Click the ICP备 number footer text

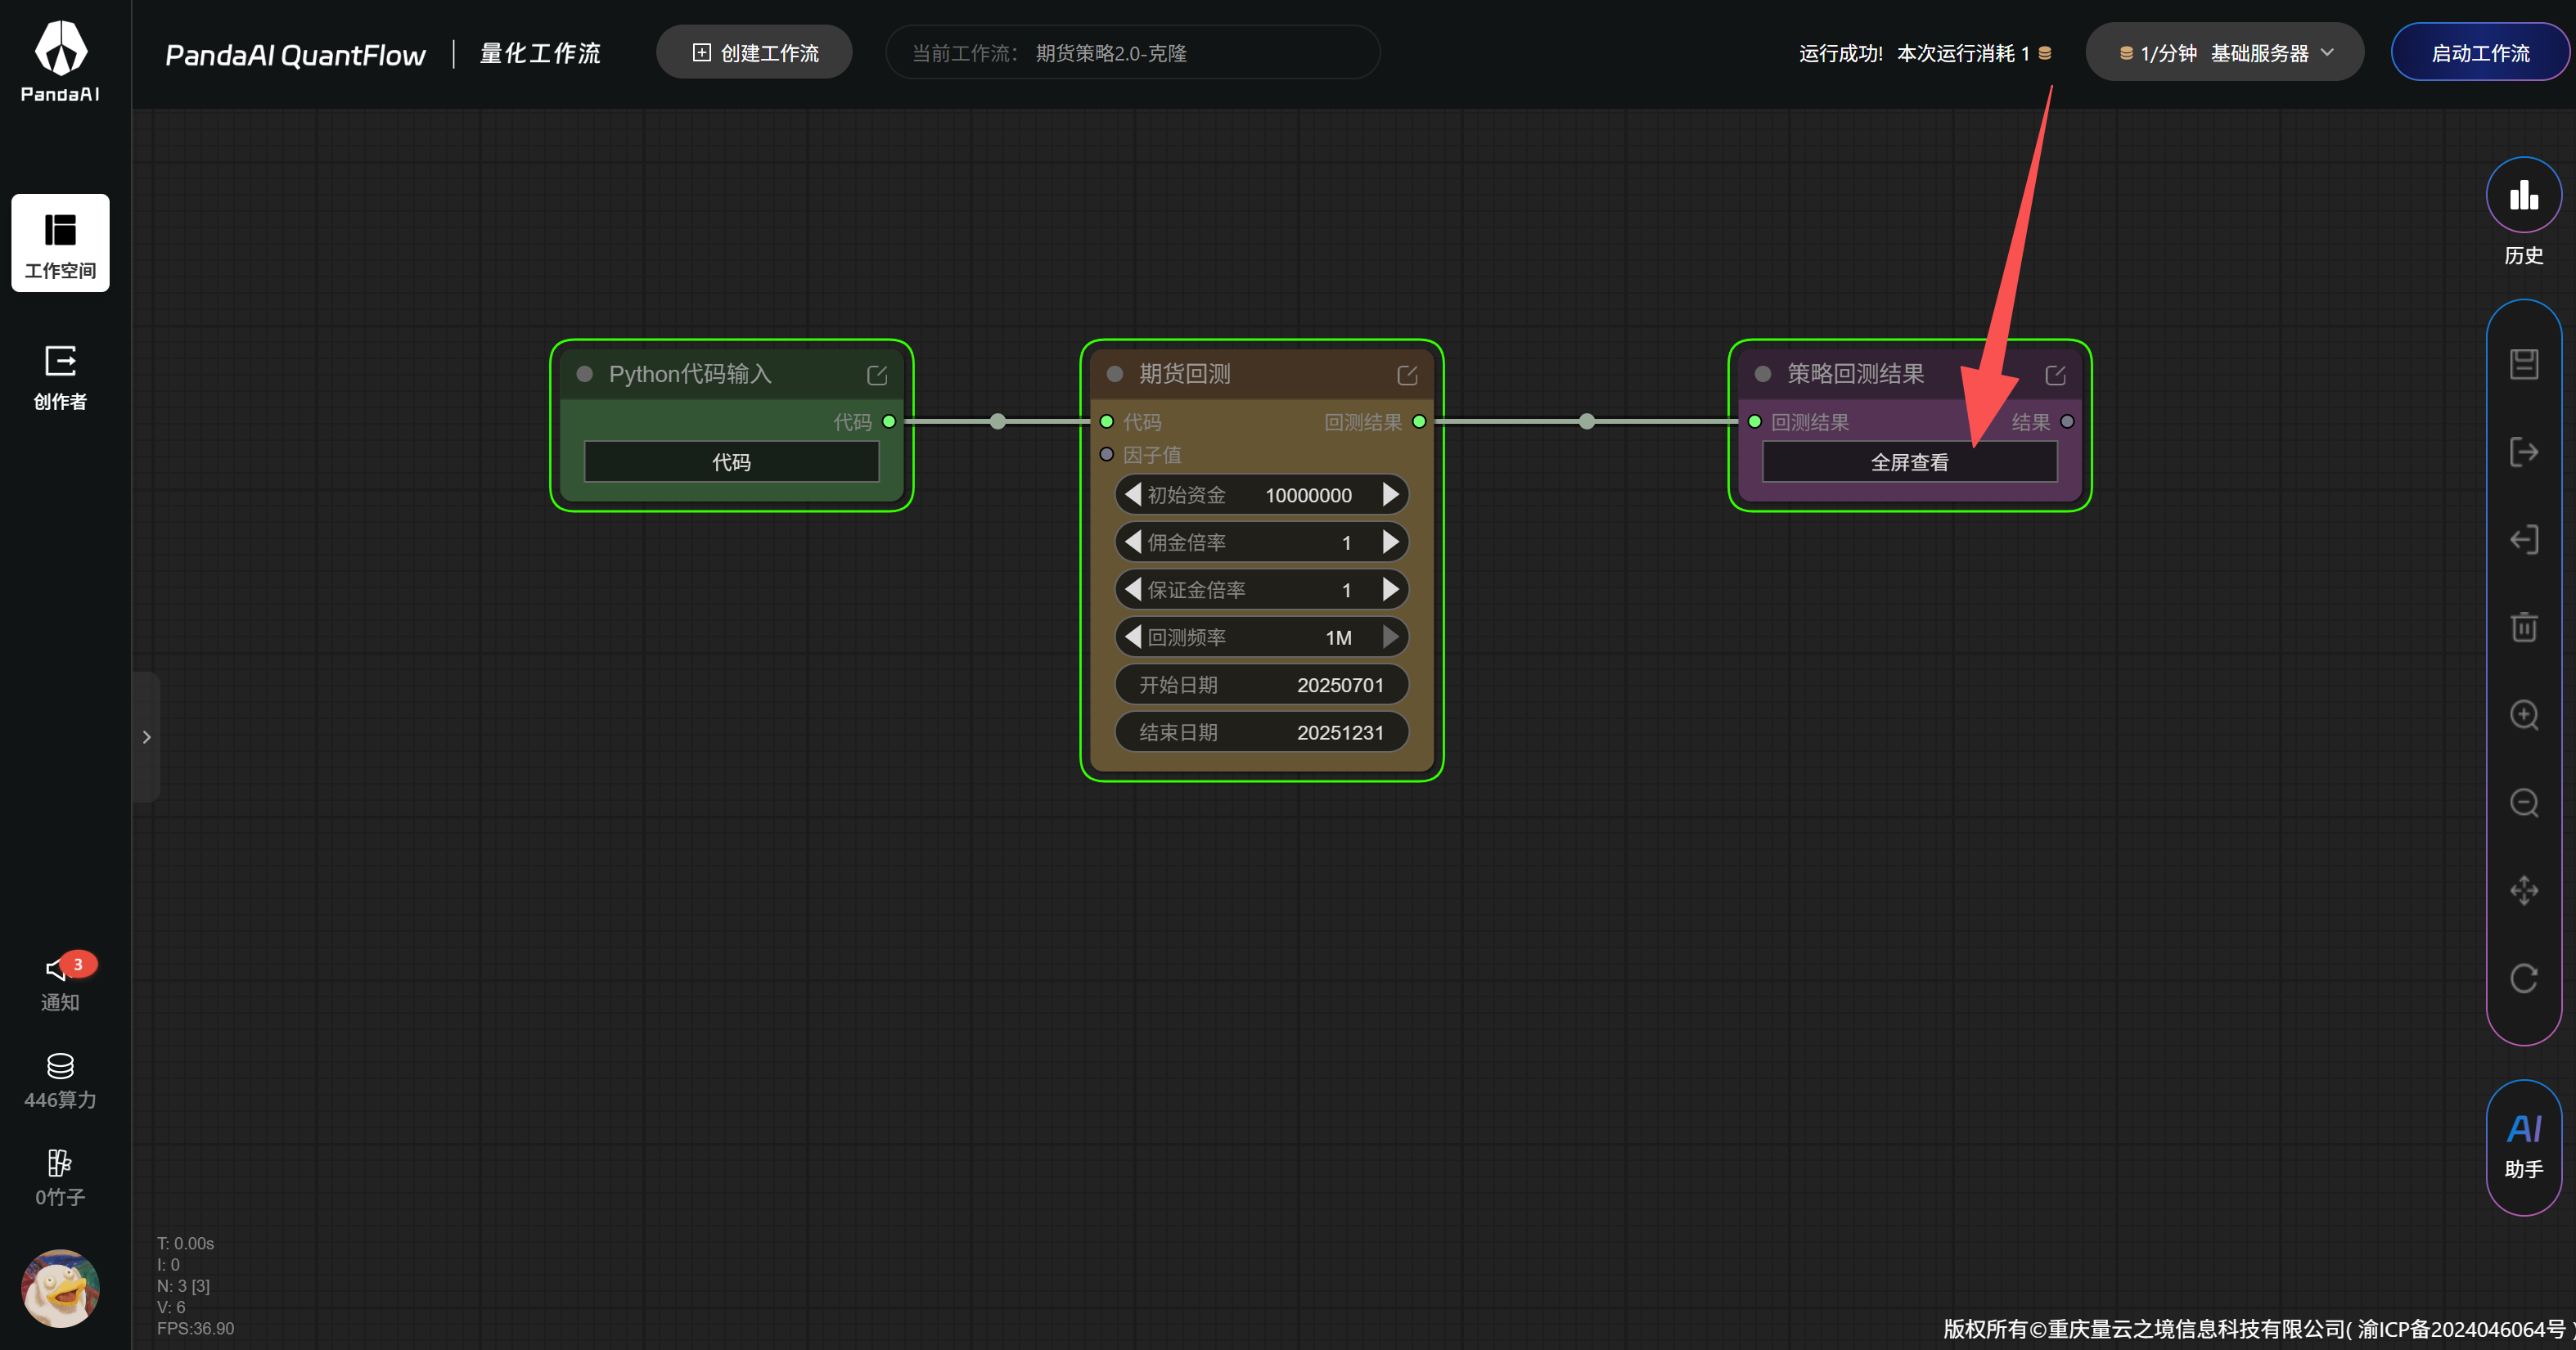(2462, 1329)
